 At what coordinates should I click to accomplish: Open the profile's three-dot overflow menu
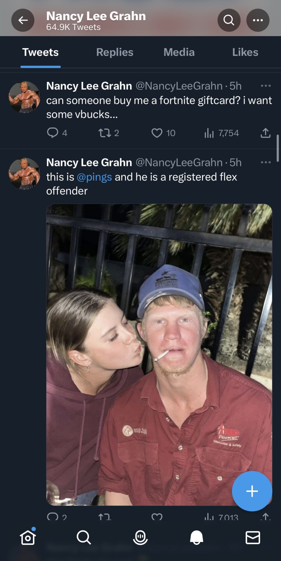point(258,20)
